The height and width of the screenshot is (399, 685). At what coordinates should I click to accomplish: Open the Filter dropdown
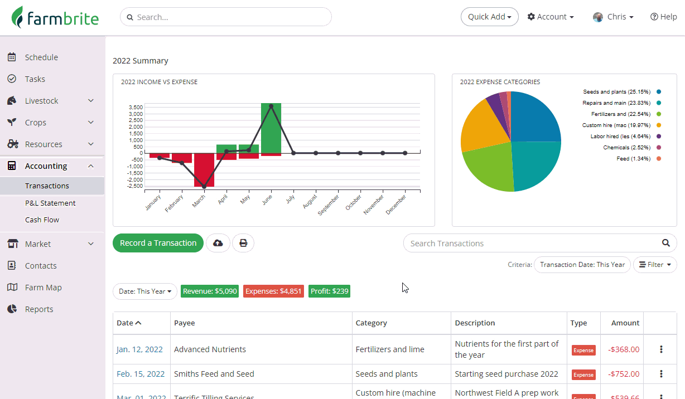point(655,265)
